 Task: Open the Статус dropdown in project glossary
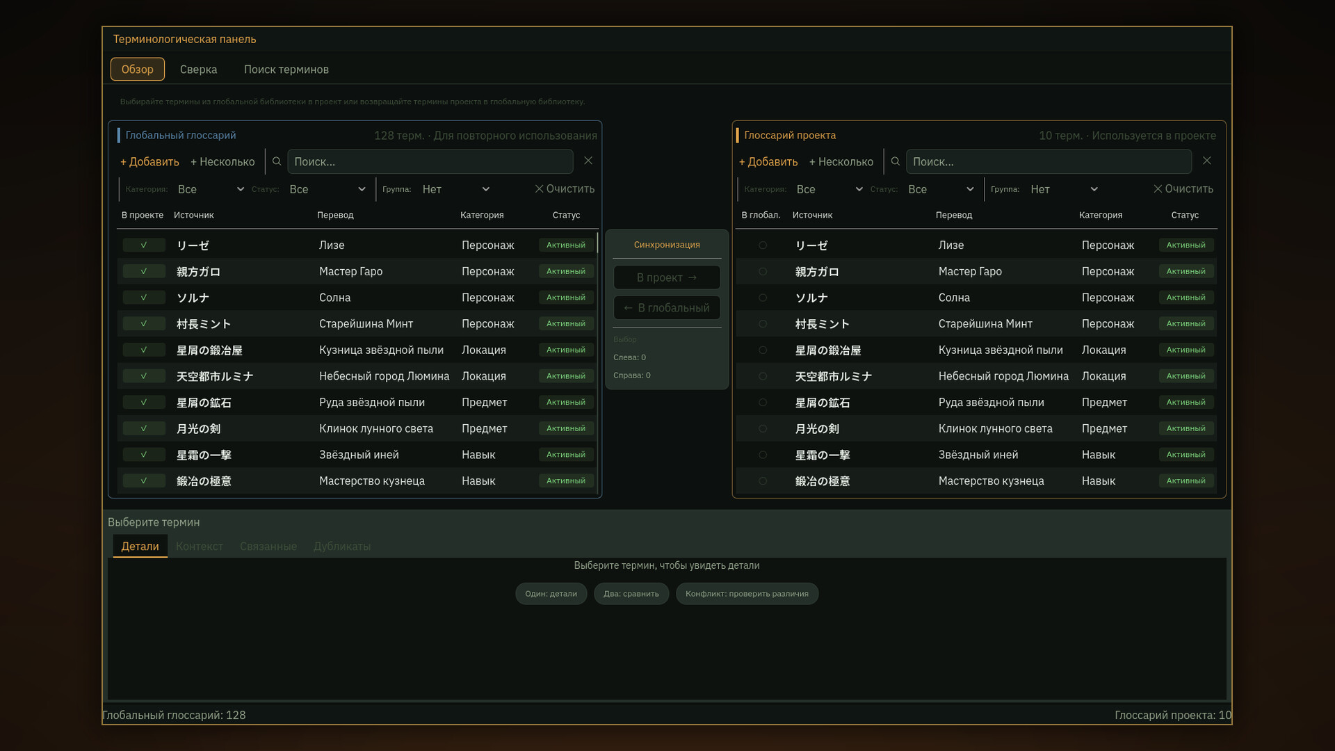click(940, 189)
